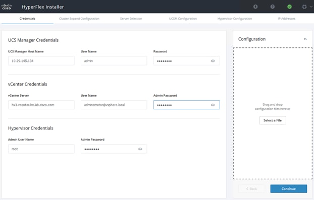Expand the dropdown arrow beside settings gear
The width and height of the screenshot is (314, 200).
pos(311,7)
